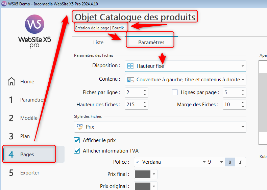Switch to the Liste tab
267x190 pixels.
(x=98, y=43)
